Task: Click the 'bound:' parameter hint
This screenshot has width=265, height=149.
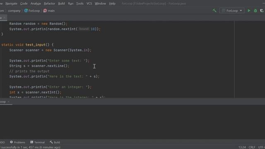Action: coord(84,29)
